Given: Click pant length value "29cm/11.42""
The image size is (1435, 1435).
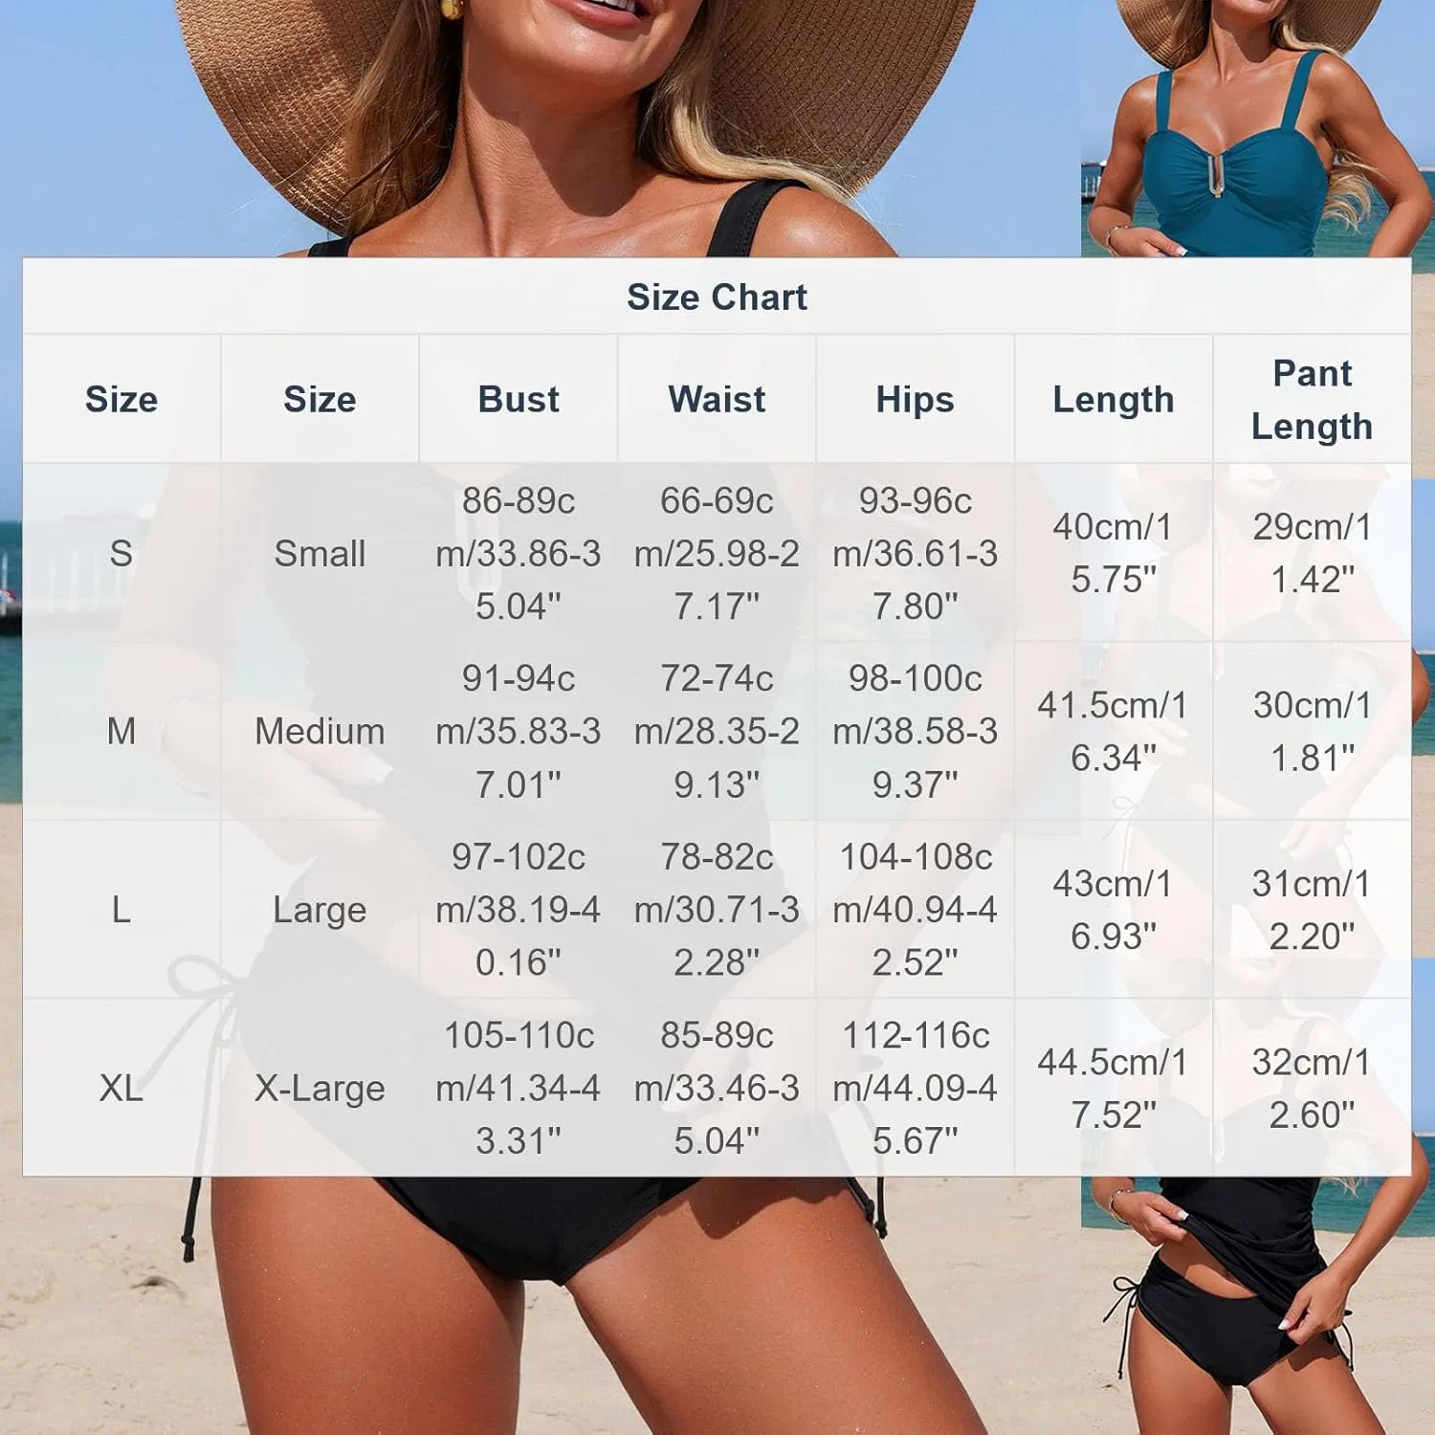Looking at the screenshot, I should 1313,553.
